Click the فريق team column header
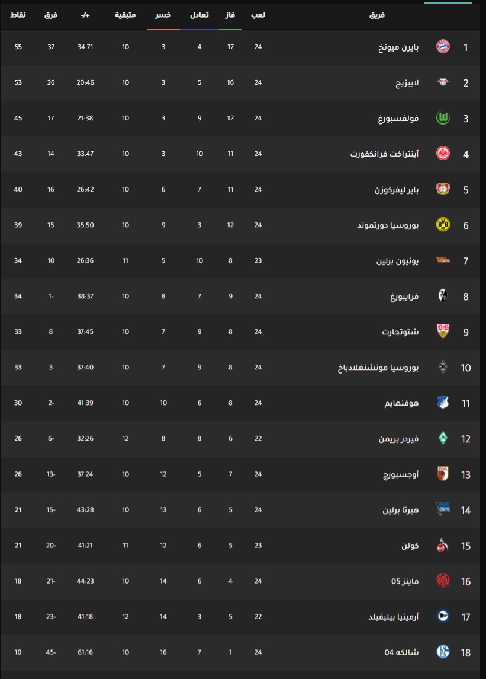Screen dimensions: 486x679 (x=377, y=15)
